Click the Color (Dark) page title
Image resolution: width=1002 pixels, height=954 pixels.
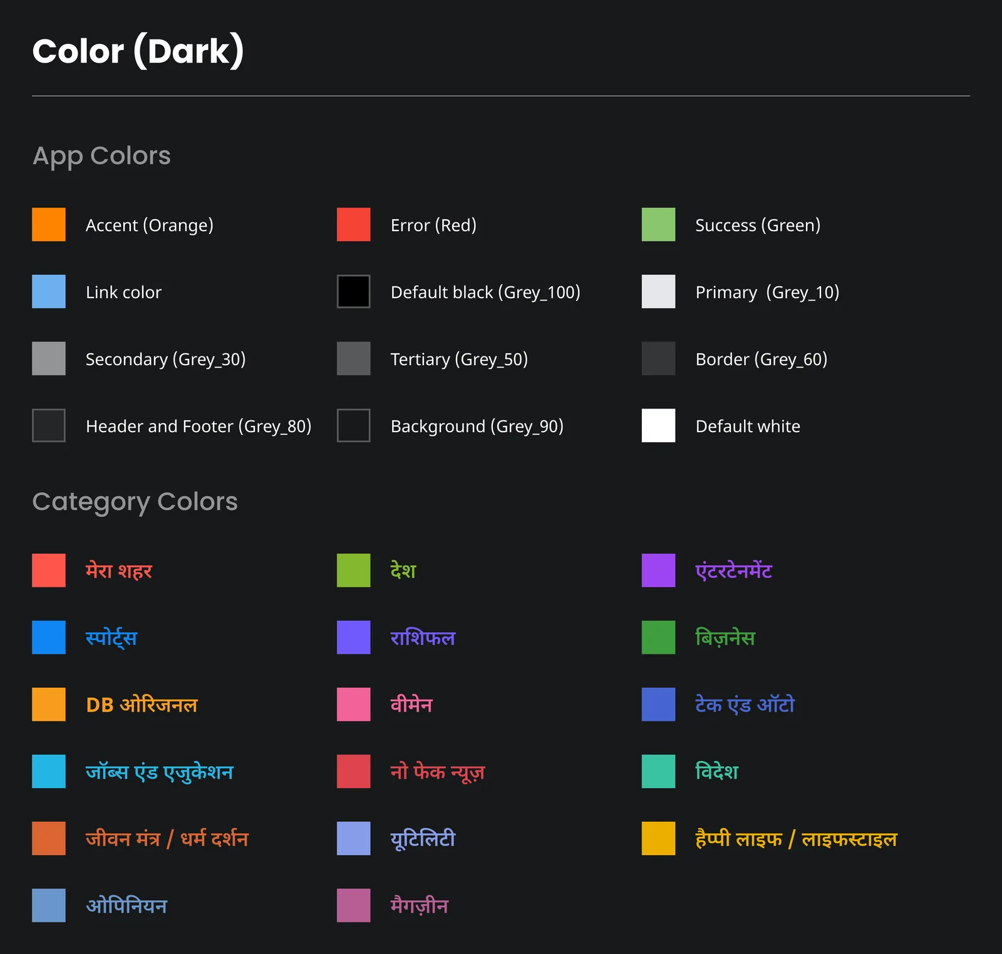coord(138,51)
